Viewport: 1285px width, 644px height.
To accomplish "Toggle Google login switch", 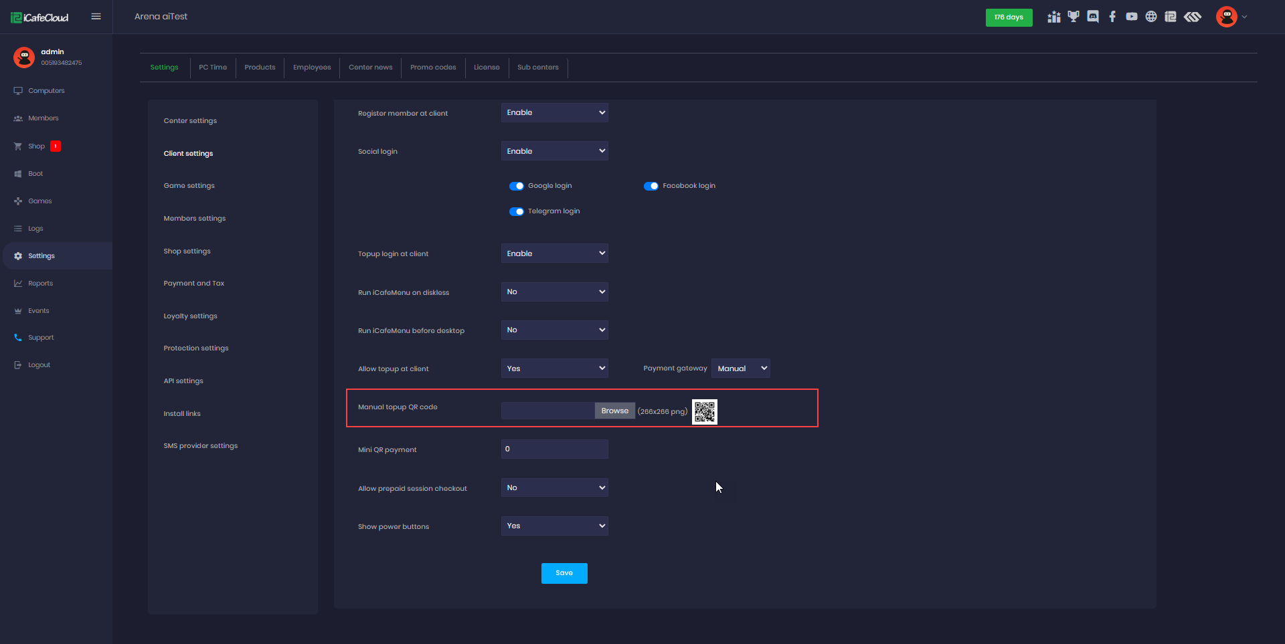I will [x=517, y=186].
